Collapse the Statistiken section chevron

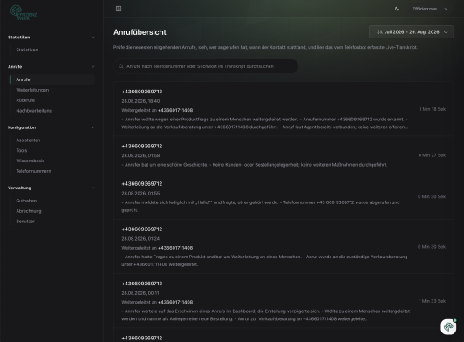point(92,38)
